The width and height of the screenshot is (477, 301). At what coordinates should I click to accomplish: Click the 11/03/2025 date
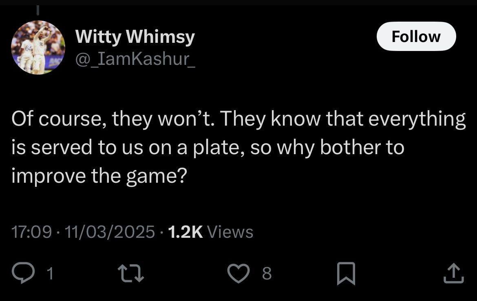(x=110, y=232)
